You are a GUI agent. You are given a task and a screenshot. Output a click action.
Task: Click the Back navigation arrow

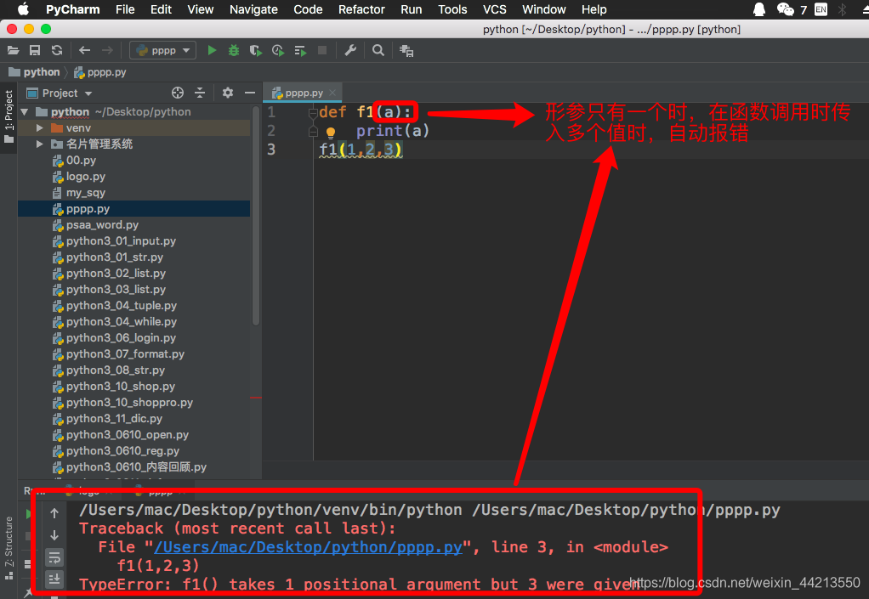(x=84, y=50)
